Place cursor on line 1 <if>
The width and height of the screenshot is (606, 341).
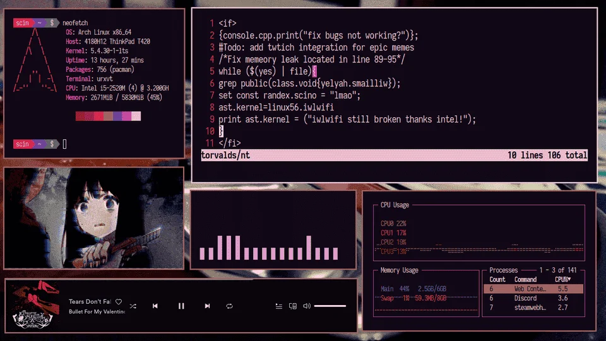pyautogui.click(x=227, y=23)
